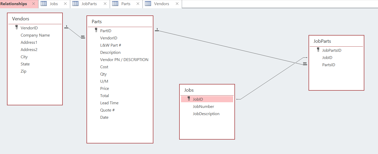The image size is (378, 154).
Task: Select VendorID field in Vendors table
Action: pyautogui.click(x=29, y=28)
